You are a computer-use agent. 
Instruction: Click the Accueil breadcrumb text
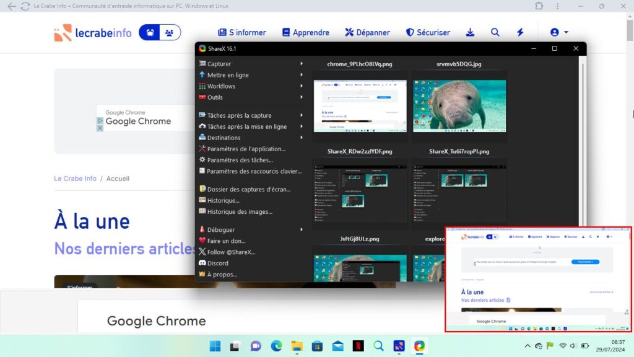pos(118,178)
